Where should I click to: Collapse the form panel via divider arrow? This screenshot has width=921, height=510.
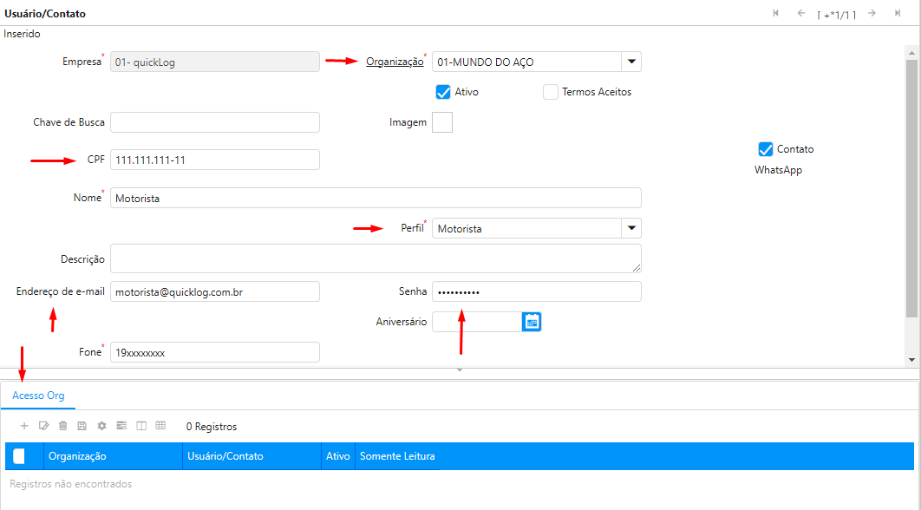[460, 370]
